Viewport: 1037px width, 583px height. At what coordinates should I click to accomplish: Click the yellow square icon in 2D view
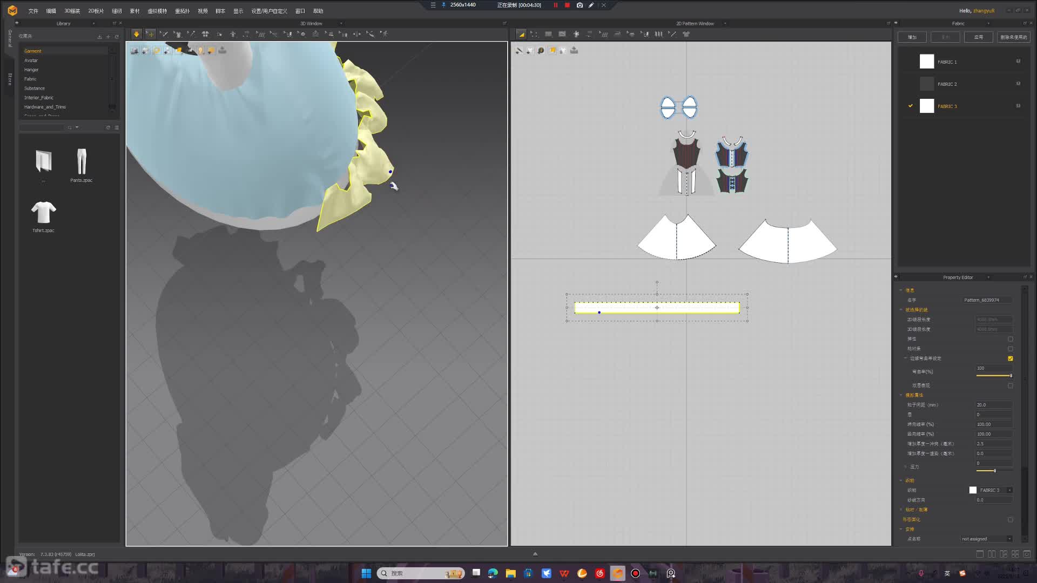coord(552,50)
